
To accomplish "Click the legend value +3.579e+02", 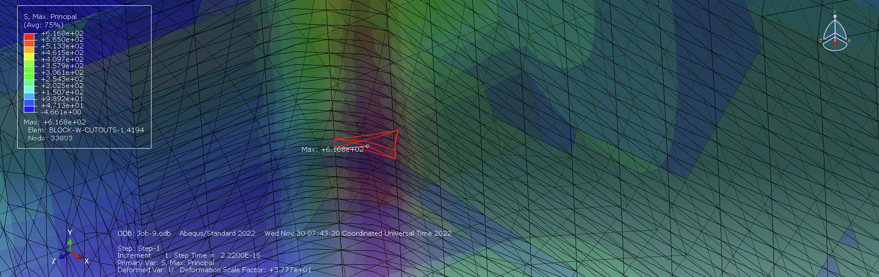I will pos(62,66).
